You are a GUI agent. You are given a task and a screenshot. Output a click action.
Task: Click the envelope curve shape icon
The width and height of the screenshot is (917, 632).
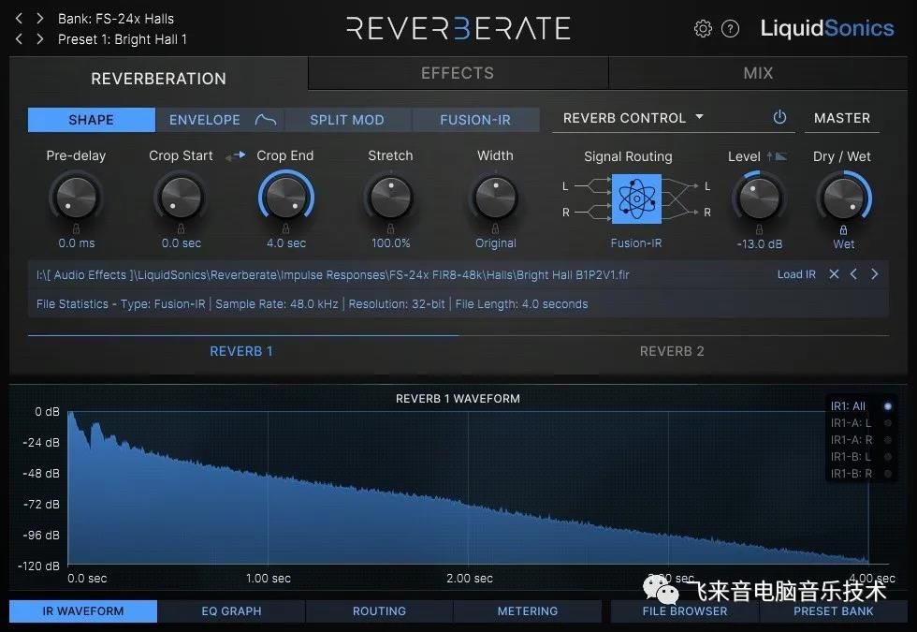click(266, 120)
